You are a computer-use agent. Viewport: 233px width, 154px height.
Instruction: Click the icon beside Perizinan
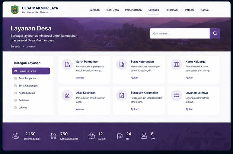pyautogui.click(x=15, y=100)
